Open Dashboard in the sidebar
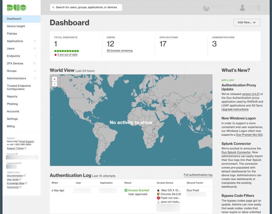This screenshot has height=214, width=272. tap(21, 19)
